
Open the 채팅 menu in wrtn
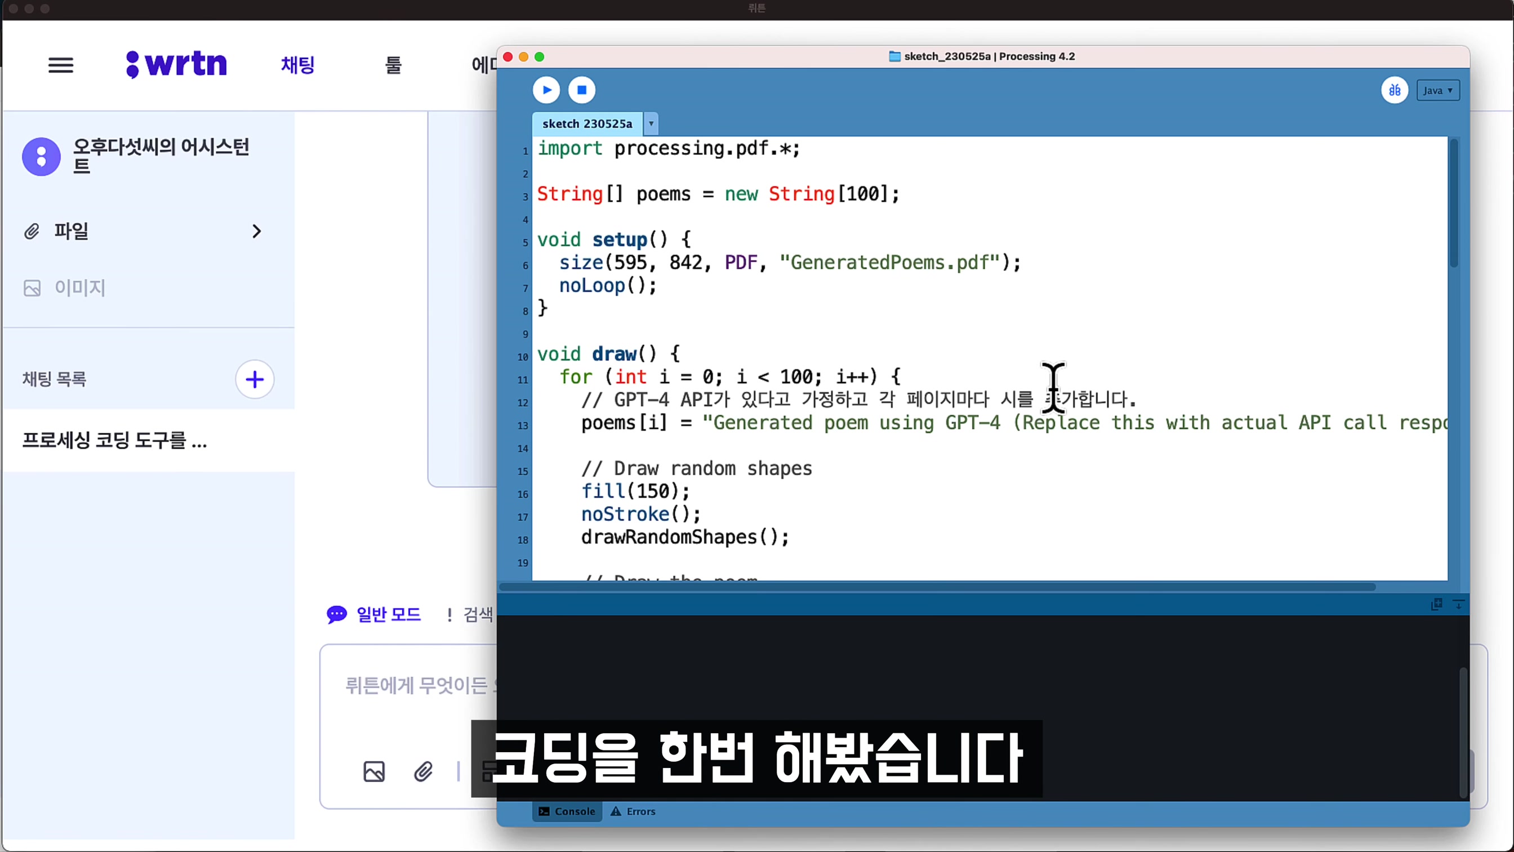point(298,65)
